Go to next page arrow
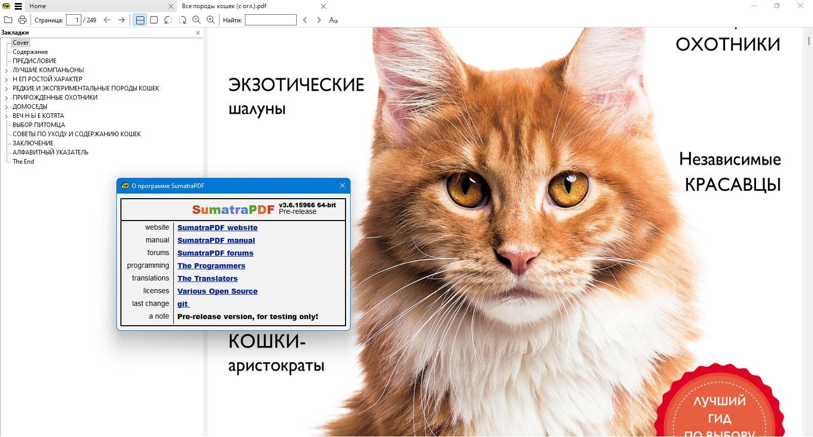 121,20
